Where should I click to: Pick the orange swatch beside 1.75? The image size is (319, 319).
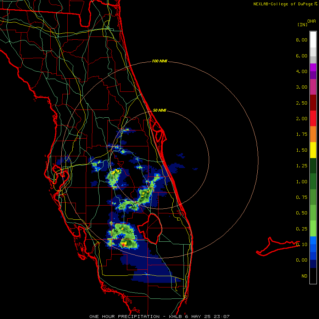point(313,134)
